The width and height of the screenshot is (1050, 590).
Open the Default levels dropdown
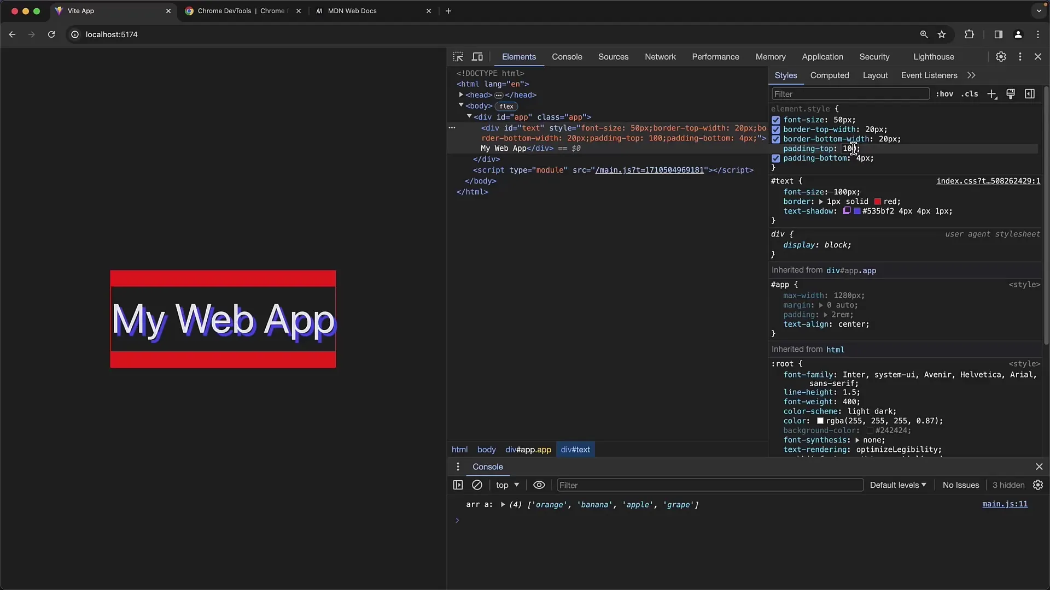pyautogui.click(x=898, y=485)
